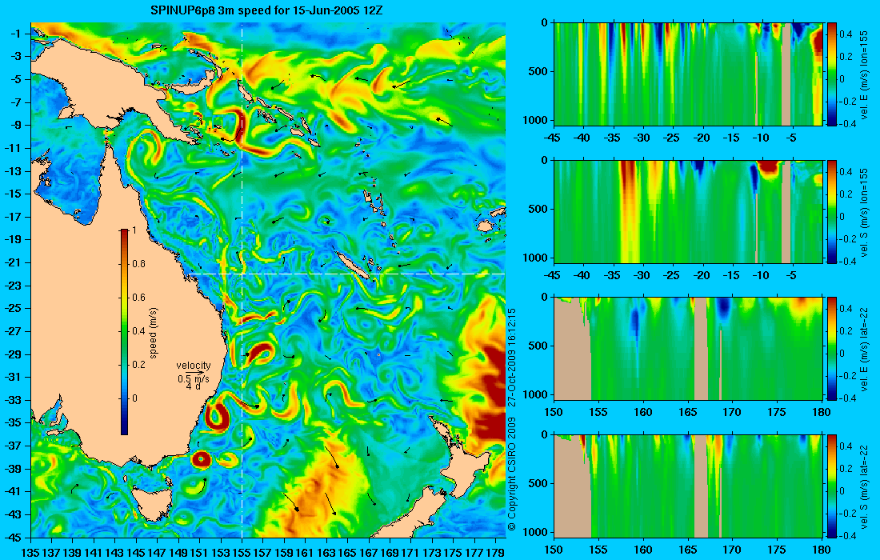
Task: Click "-1" on the map latitude axis
Action: pos(15,33)
